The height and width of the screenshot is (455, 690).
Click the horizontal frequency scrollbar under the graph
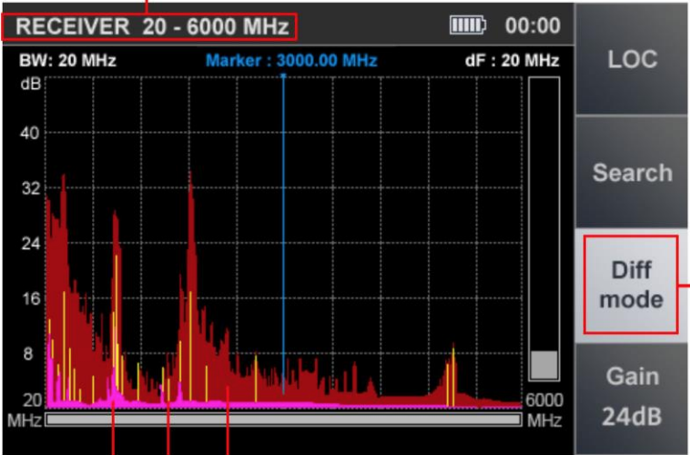pos(283,420)
